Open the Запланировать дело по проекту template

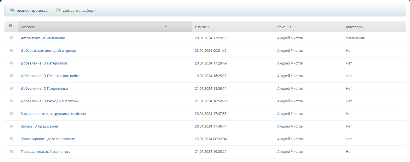(x=48, y=139)
